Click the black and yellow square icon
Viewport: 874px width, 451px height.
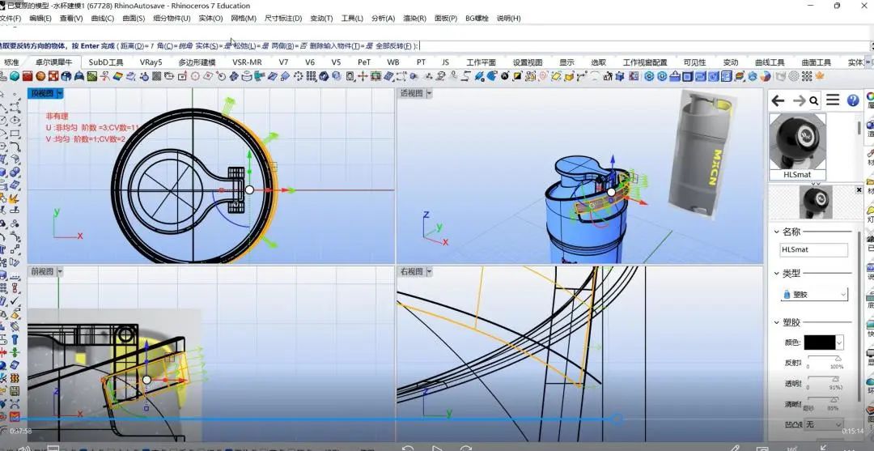518,76
